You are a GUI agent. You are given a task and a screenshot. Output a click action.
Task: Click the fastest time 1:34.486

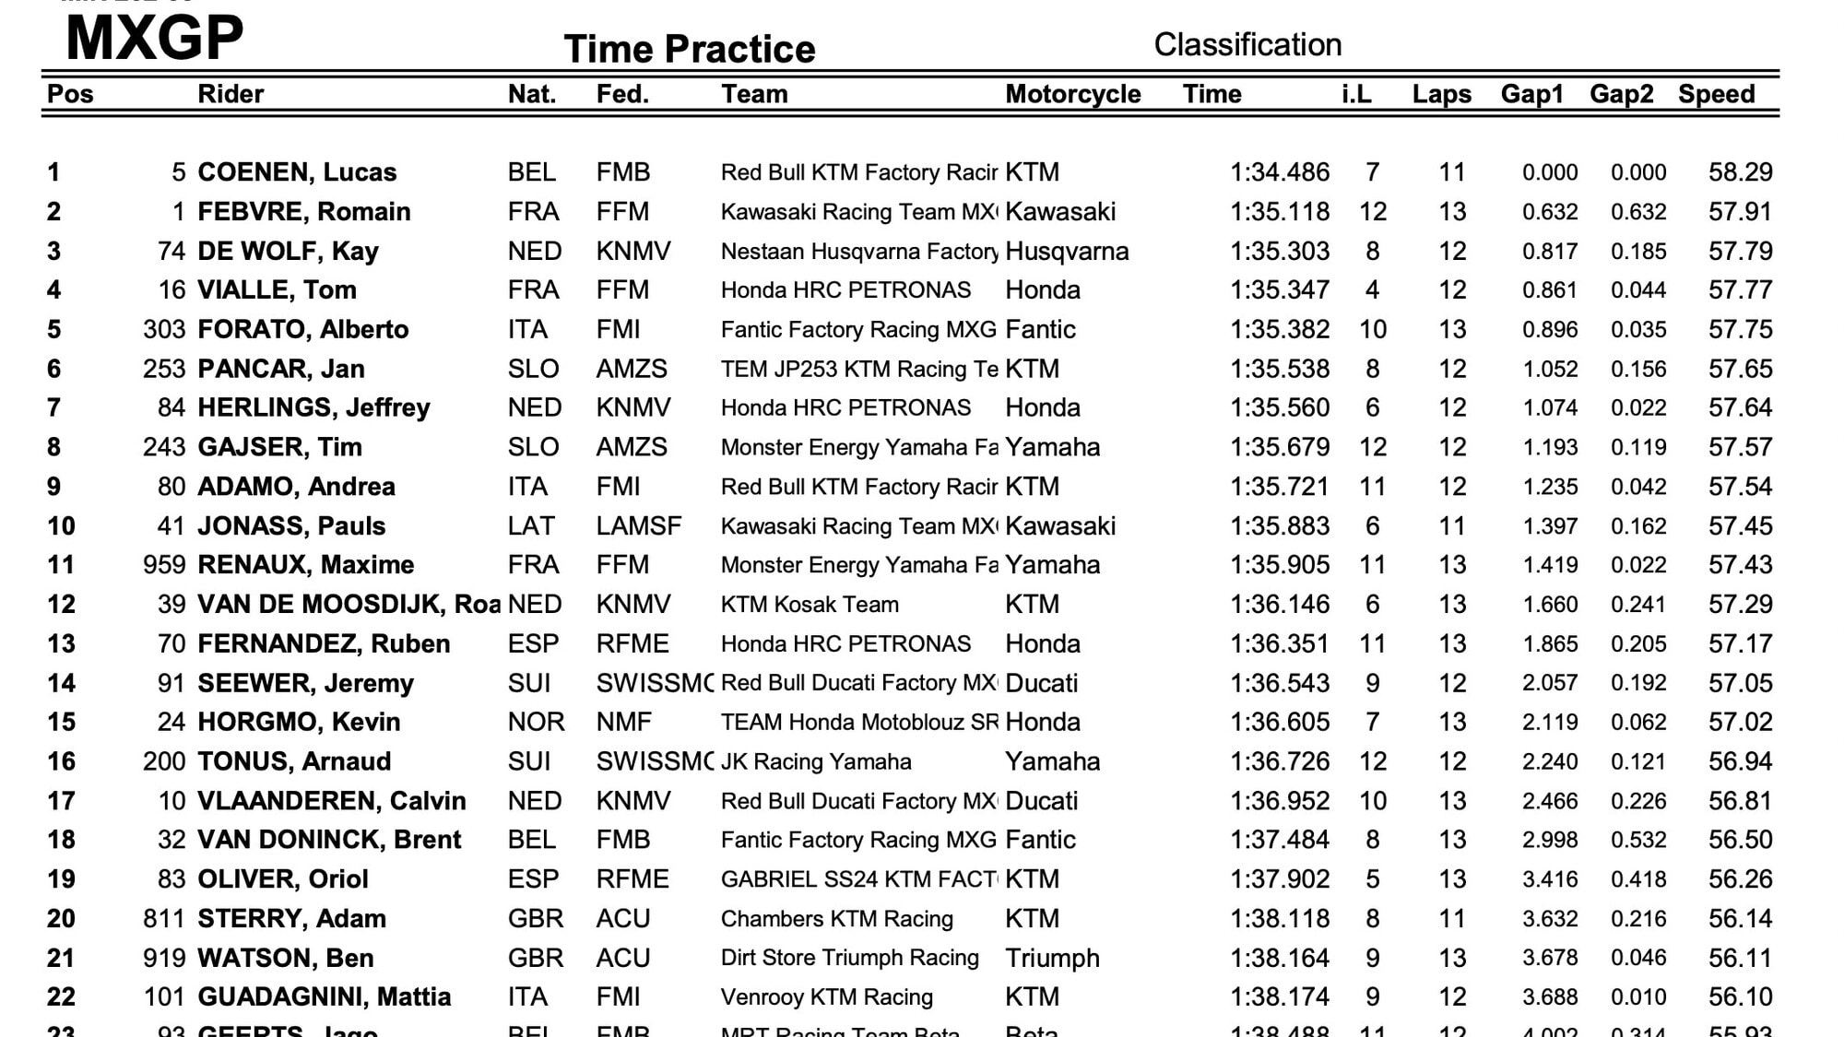(x=1279, y=172)
